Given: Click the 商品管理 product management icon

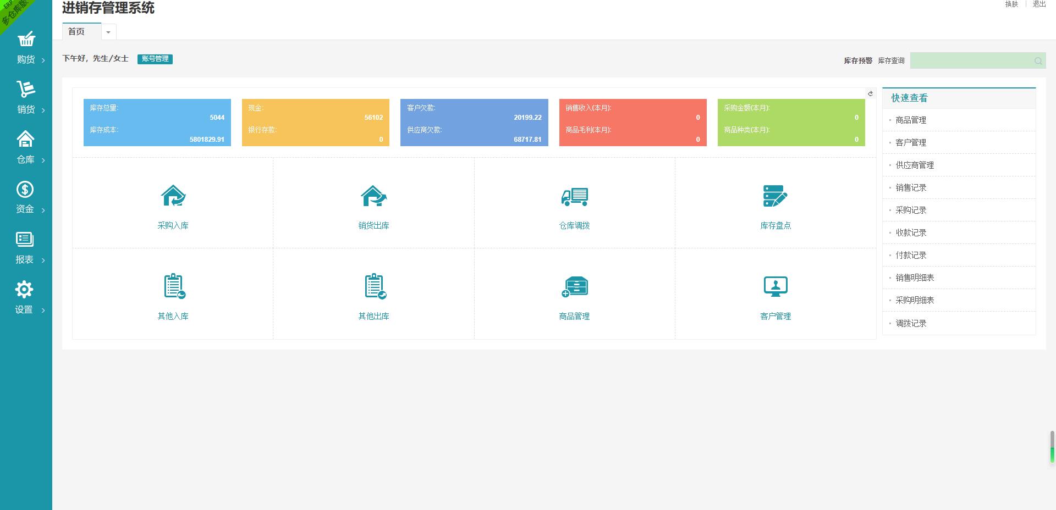Looking at the screenshot, I should pos(575,286).
